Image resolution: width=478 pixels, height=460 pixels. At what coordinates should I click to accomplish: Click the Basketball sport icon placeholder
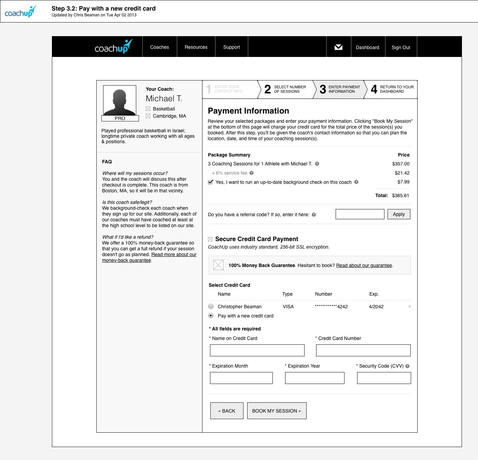[x=148, y=109]
